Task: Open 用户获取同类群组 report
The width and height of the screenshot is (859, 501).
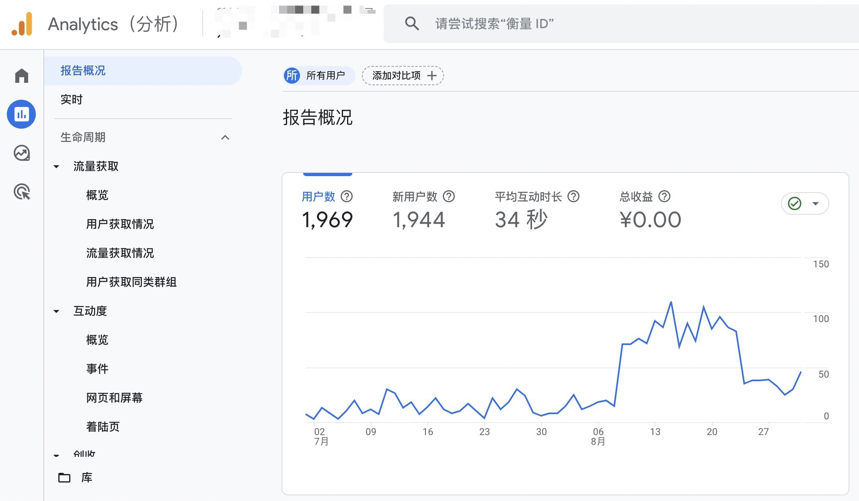Action: (x=132, y=282)
